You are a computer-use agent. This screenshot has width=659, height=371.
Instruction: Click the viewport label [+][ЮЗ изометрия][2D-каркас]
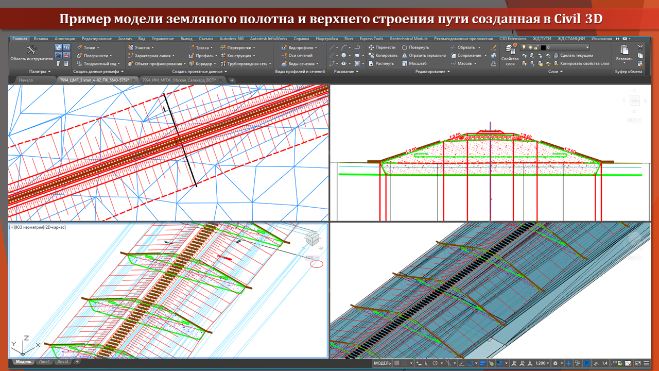[x=38, y=227]
